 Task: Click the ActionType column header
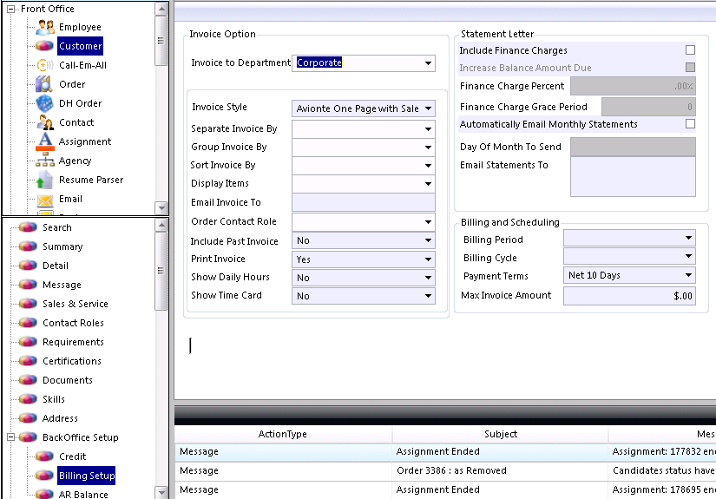pos(283,434)
